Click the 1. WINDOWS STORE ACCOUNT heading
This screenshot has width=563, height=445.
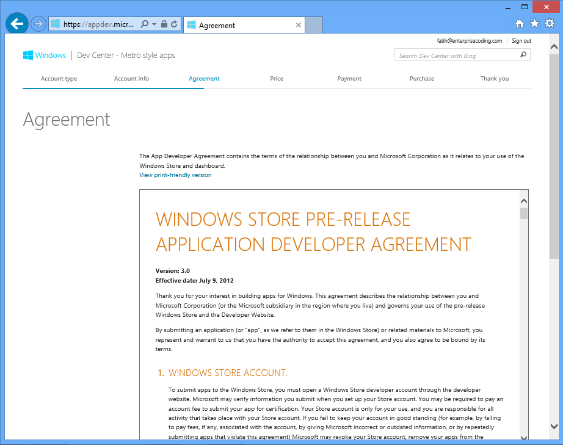point(223,373)
